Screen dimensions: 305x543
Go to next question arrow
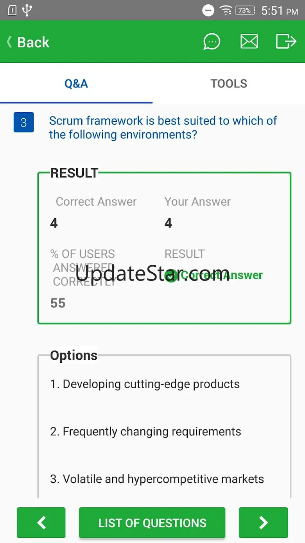(263, 522)
